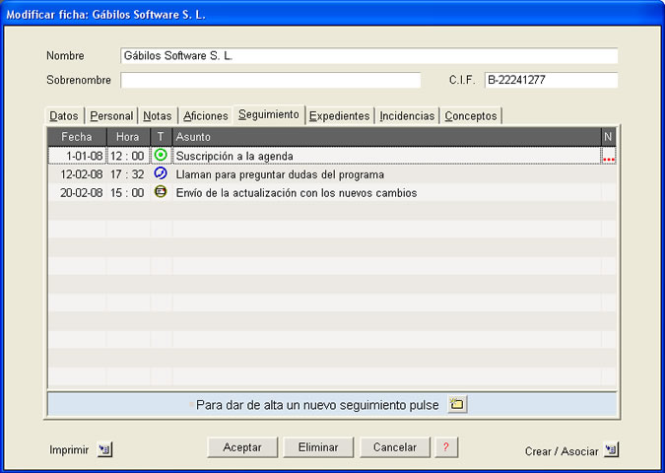
Task: Click the Crear / Asociar icon
Action: coord(611,449)
